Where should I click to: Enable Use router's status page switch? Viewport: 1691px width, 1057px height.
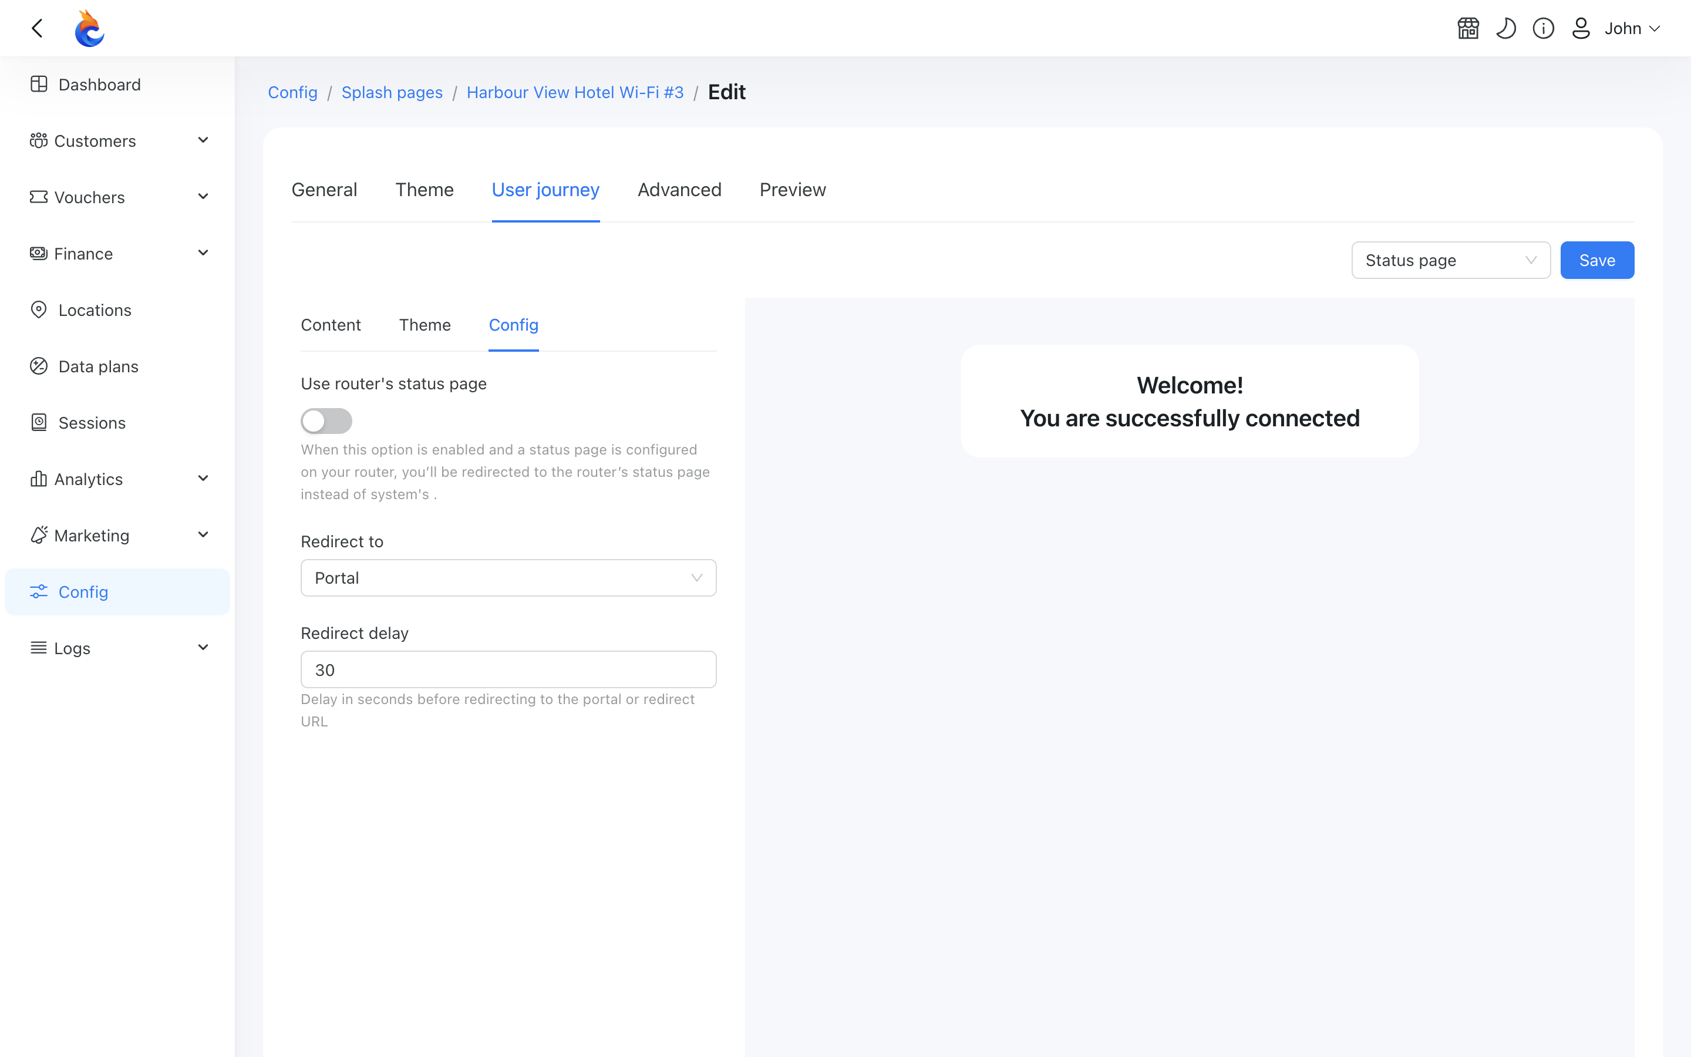(326, 421)
